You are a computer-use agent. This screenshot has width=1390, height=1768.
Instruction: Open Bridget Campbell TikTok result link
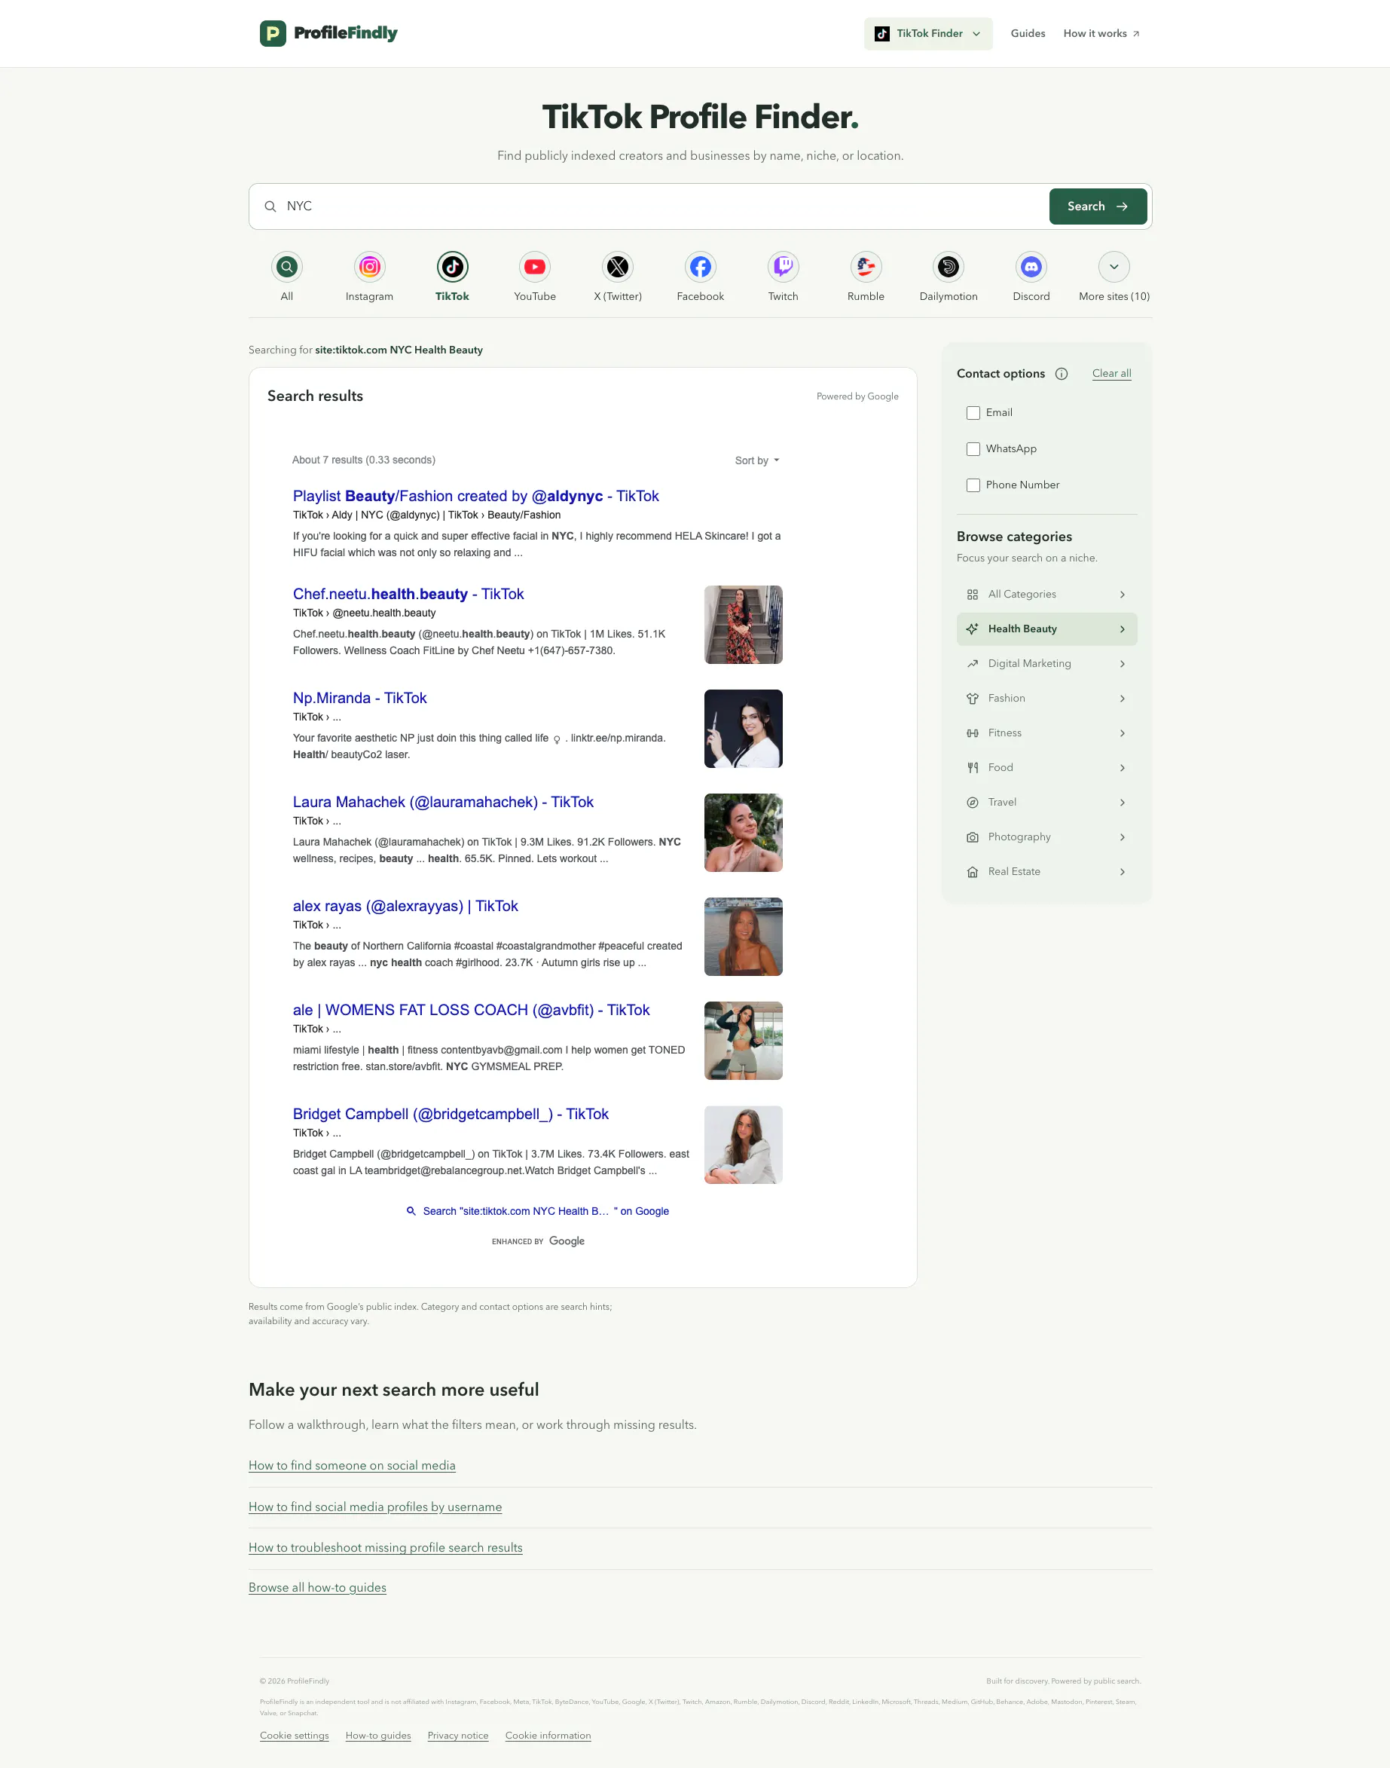coord(450,1115)
